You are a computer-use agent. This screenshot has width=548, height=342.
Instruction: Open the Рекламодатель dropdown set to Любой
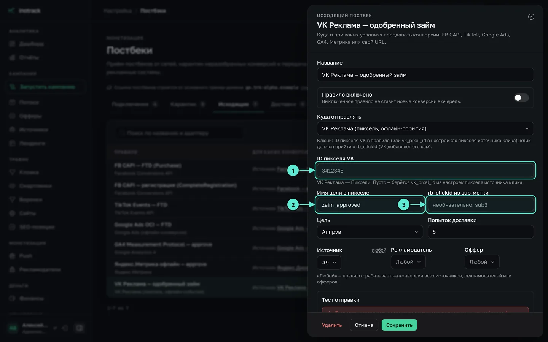408,262
